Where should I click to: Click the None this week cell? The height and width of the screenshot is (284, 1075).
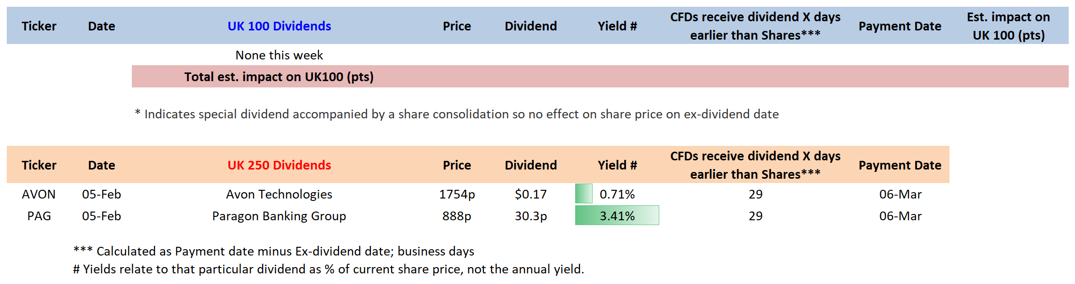279,55
